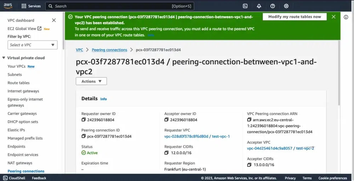Click the Active status text
This screenshot has width=354, height=181.
click(x=92, y=153)
